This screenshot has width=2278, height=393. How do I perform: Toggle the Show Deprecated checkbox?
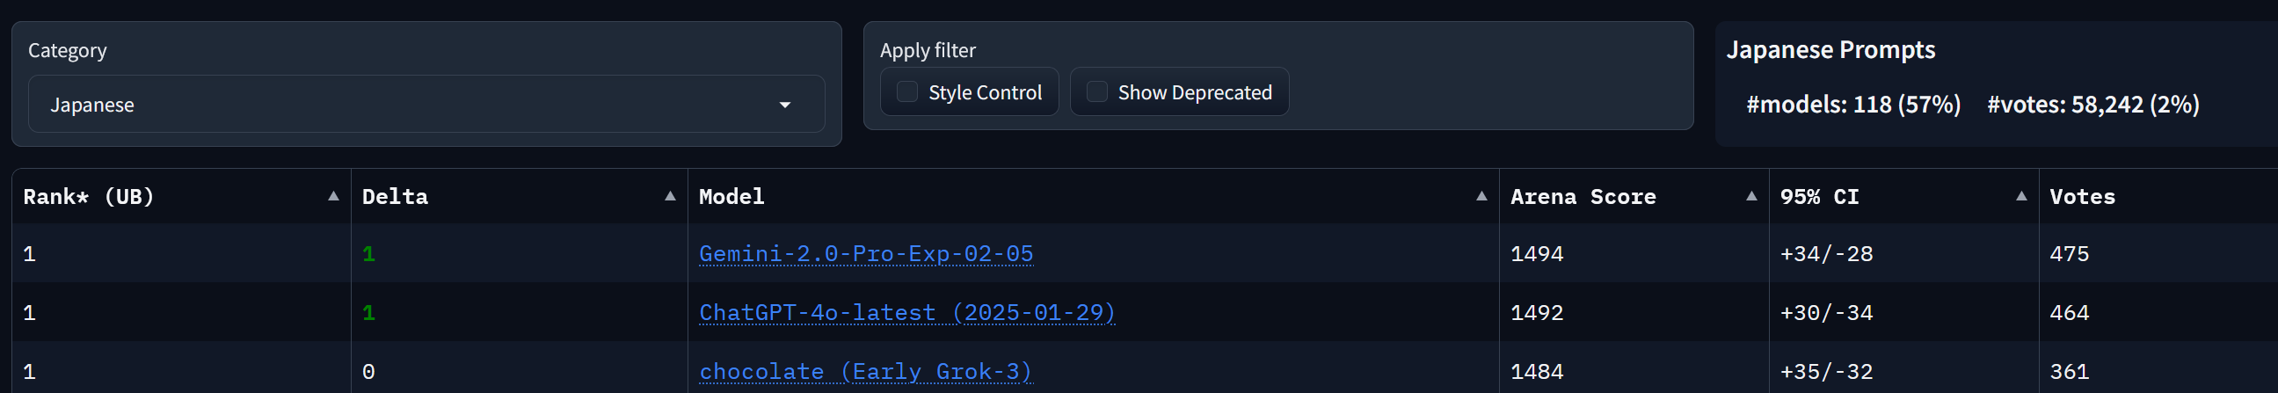[1096, 92]
